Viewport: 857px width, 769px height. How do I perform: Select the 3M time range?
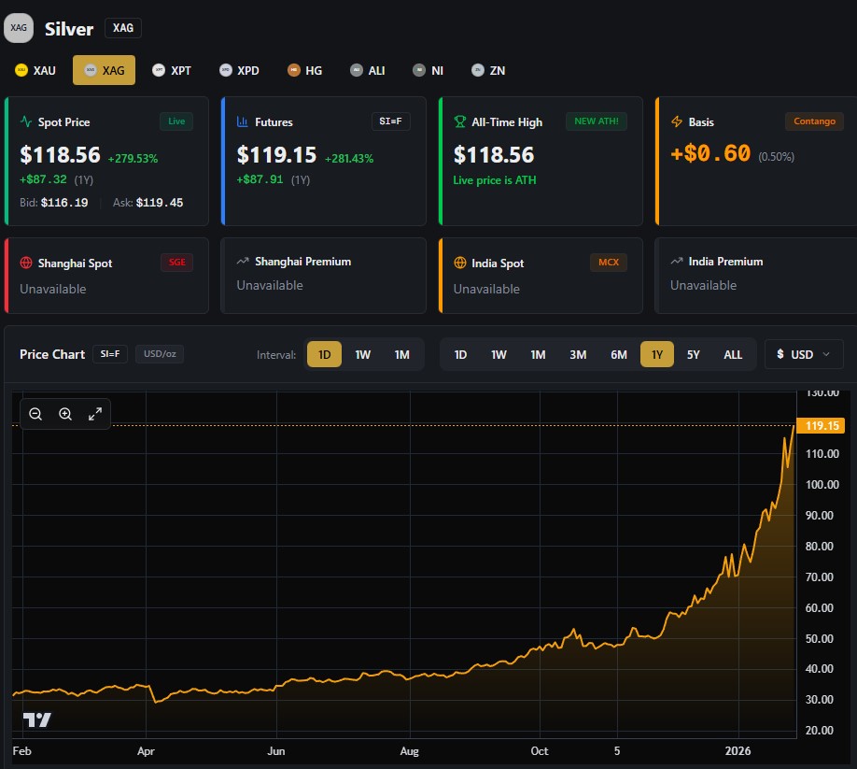pos(578,354)
